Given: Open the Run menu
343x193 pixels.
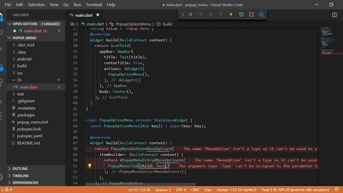Looking at the screenshot, I should tap(77, 5).
